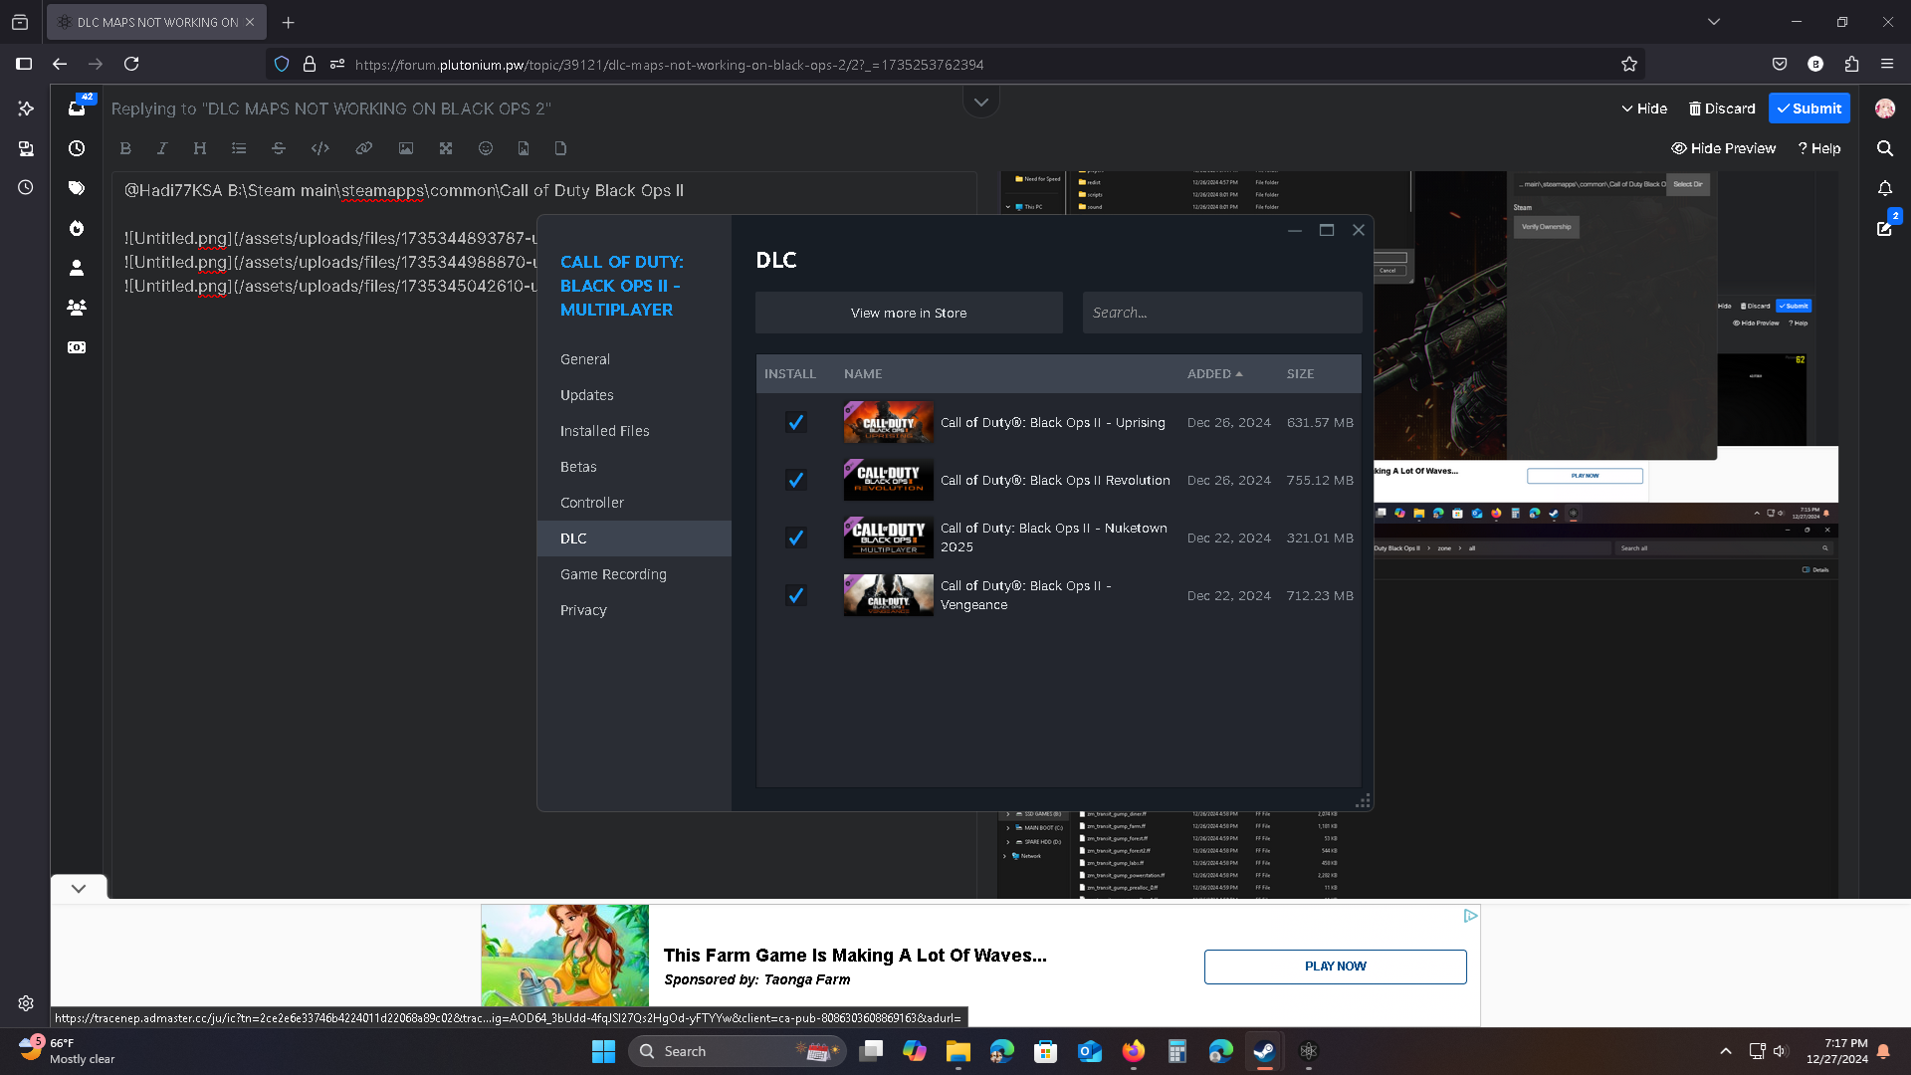Screen dimensions: 1911x1075
Task: Open forum notifications bell
Action: tap(1884, 188)
